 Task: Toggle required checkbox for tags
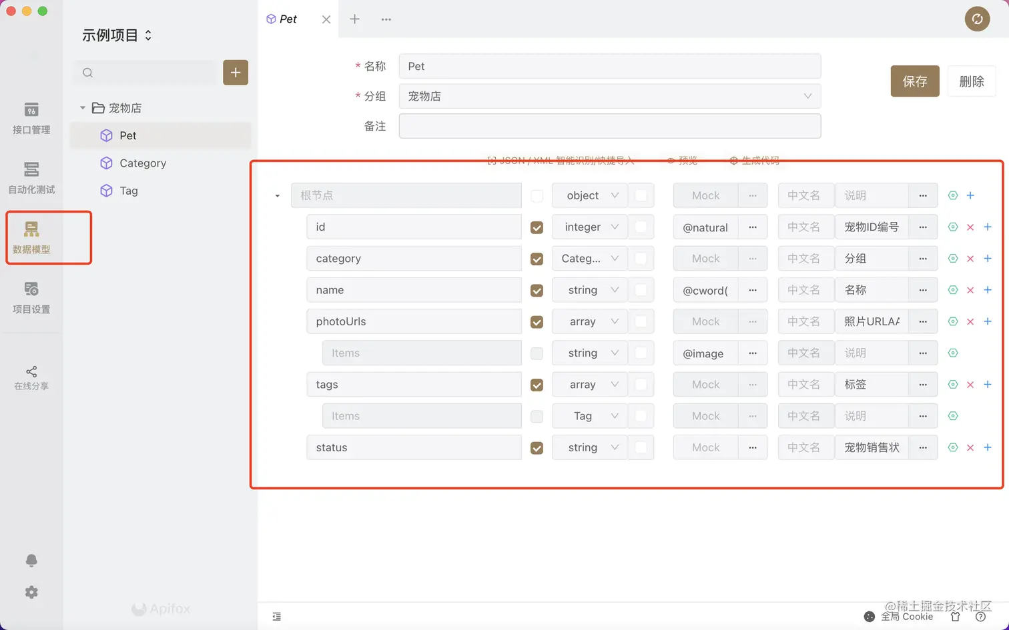pyautogui.click(x=537, y=385)
